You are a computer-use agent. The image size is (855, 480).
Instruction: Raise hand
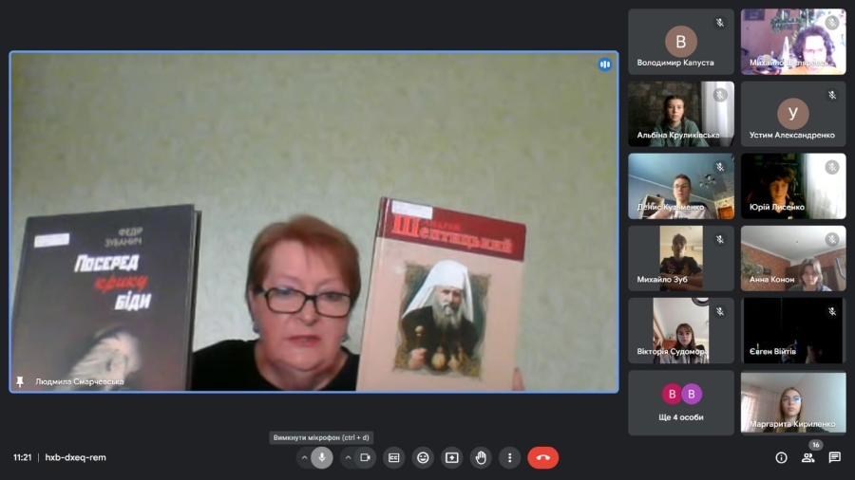point(481,457)
